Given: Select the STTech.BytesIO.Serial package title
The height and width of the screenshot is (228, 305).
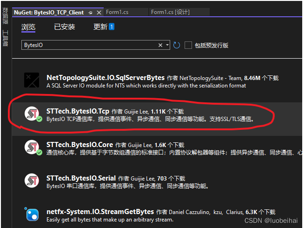Looking at the screenshot, I should [x=81, y=178].
